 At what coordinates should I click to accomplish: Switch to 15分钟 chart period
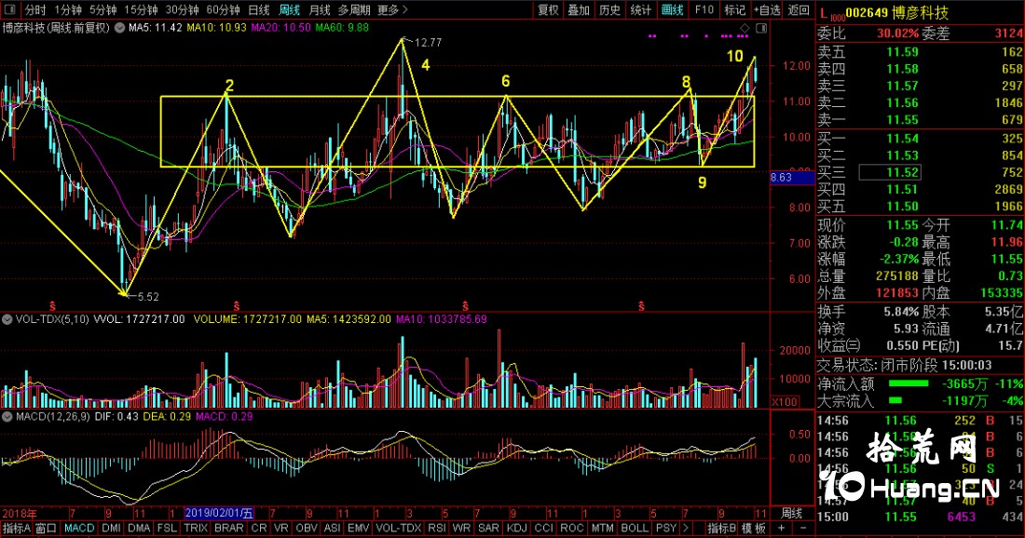[142, 10]
